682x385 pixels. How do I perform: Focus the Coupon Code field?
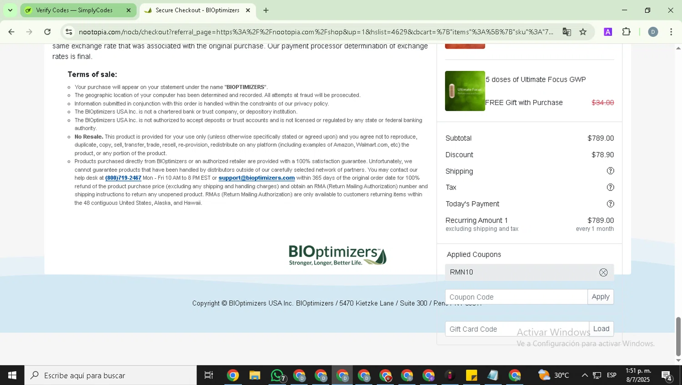516,297
